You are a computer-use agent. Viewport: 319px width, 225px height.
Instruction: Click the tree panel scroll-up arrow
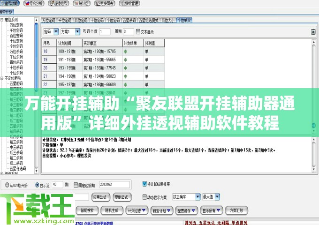click(37, 20)
